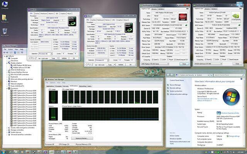Collapse Processors node in Device Manager
The image size is (247, 154).
(x=7, y=89)
